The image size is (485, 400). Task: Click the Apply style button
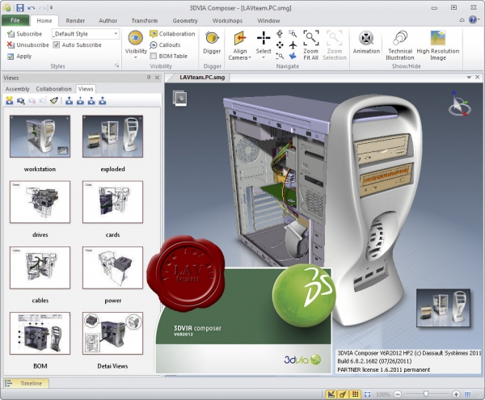click(19, 57)
